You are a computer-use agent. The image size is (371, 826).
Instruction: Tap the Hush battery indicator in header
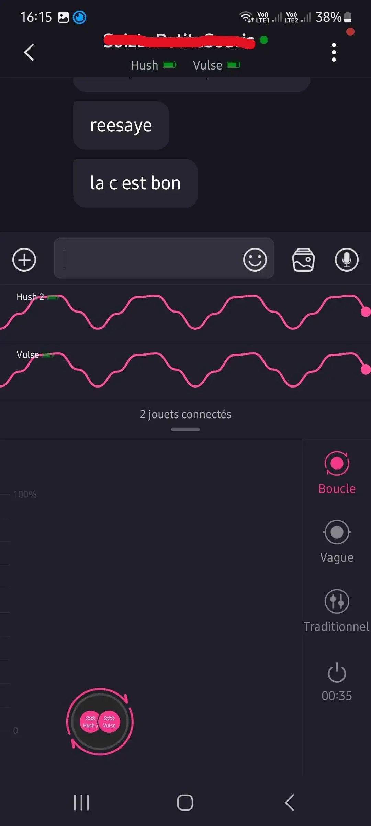pos(169,65)
